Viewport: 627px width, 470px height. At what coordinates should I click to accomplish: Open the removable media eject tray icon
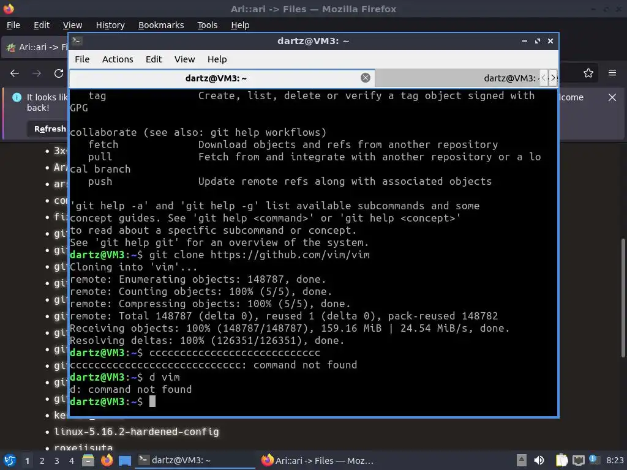pos(521,460)
